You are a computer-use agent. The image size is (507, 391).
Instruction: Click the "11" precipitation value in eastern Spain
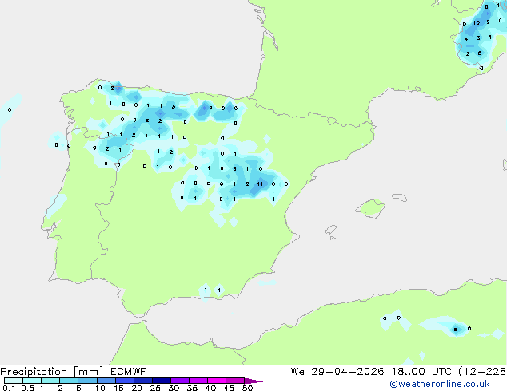pos(260,184)
